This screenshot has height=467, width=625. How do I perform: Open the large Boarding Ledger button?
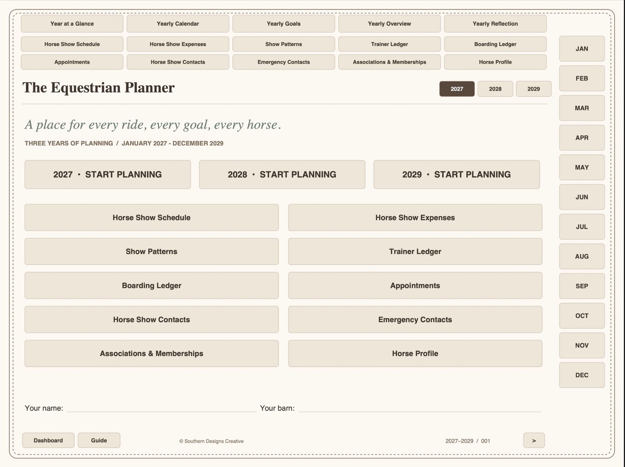pyautogui.click(x=152, y=286)
